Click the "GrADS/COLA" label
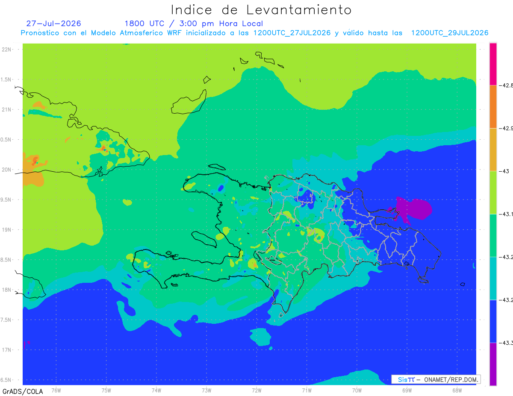 pyautogui.click(x=23, y=391)
